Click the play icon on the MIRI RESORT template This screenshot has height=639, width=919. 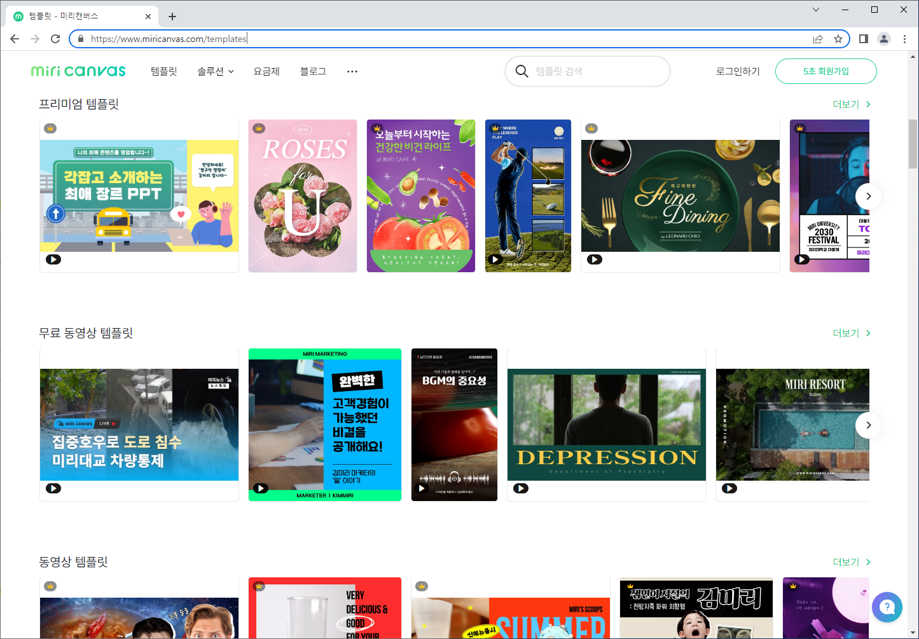coord(729,488)
